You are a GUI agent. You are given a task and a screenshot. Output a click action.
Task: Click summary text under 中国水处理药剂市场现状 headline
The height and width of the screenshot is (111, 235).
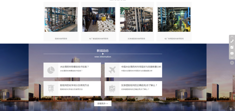[137, 71]
